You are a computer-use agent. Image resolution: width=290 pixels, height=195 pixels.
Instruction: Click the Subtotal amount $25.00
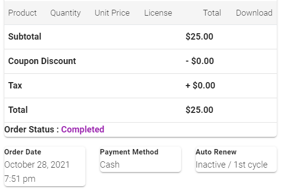point(199,37)
